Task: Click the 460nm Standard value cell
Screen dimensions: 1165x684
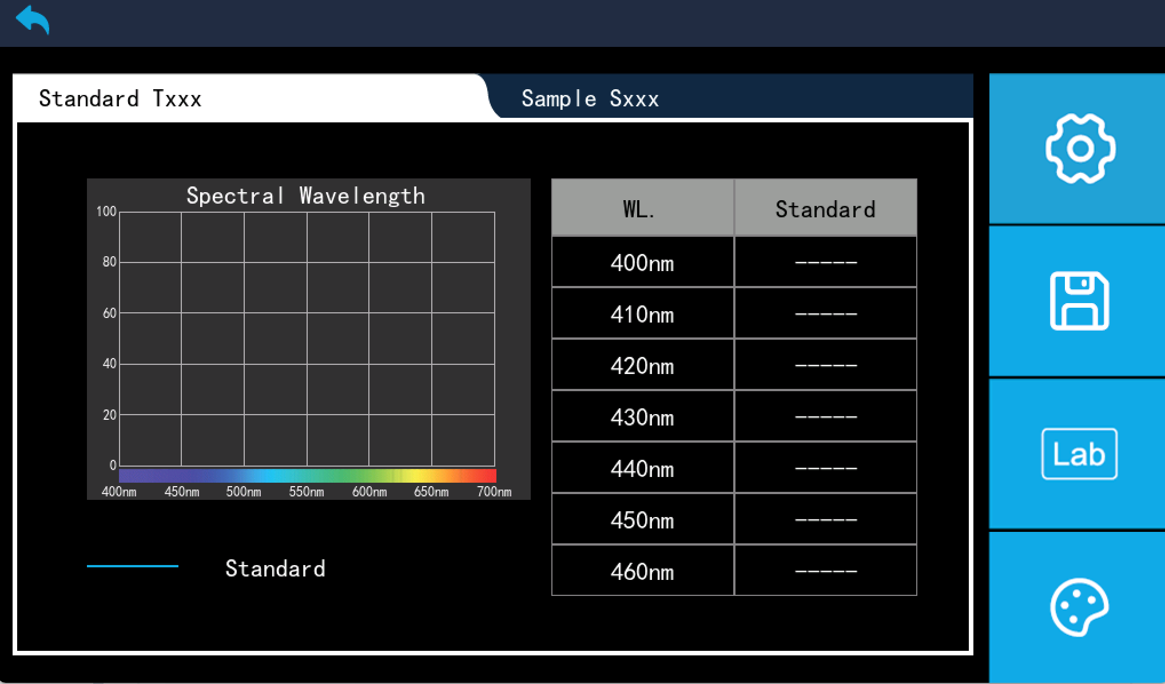Action: click(x=825, y=571)
